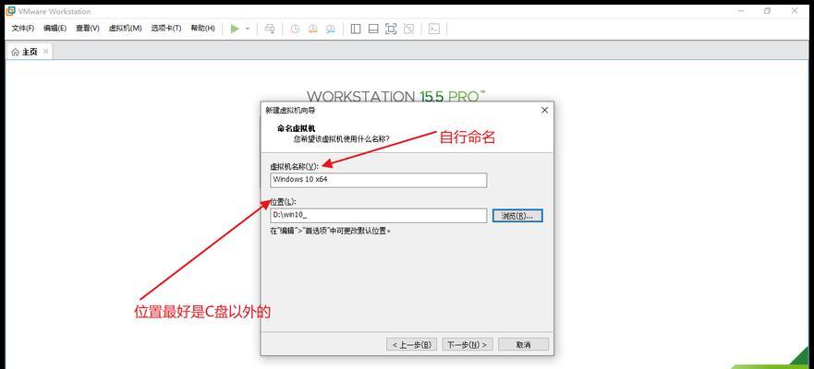Screen dimensions: 814x369
Task: Close the new virtual machine wizard dialog
Action: pyautogui.click(x=544, y=111)
